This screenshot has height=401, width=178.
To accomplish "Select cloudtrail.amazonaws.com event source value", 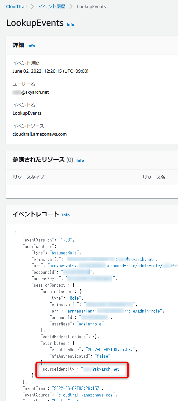I will (40, 134).
